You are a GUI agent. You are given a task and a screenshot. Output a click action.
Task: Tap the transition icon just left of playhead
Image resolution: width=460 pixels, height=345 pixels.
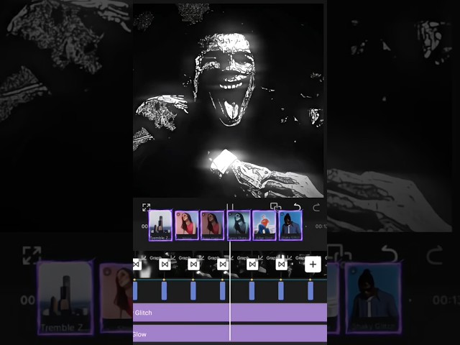(223, 264)
